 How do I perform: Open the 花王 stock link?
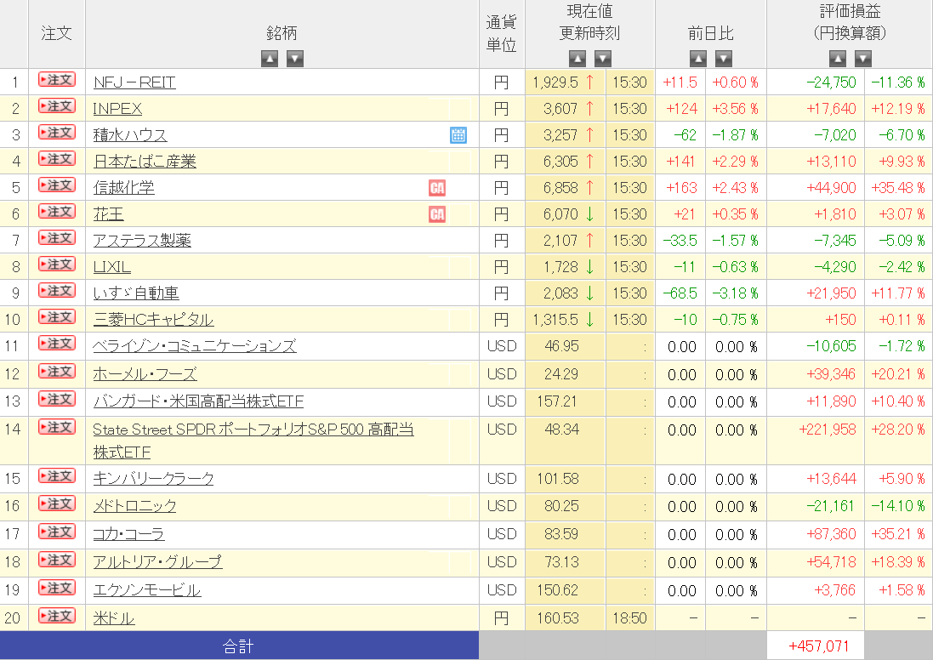(x=108, y=213)
